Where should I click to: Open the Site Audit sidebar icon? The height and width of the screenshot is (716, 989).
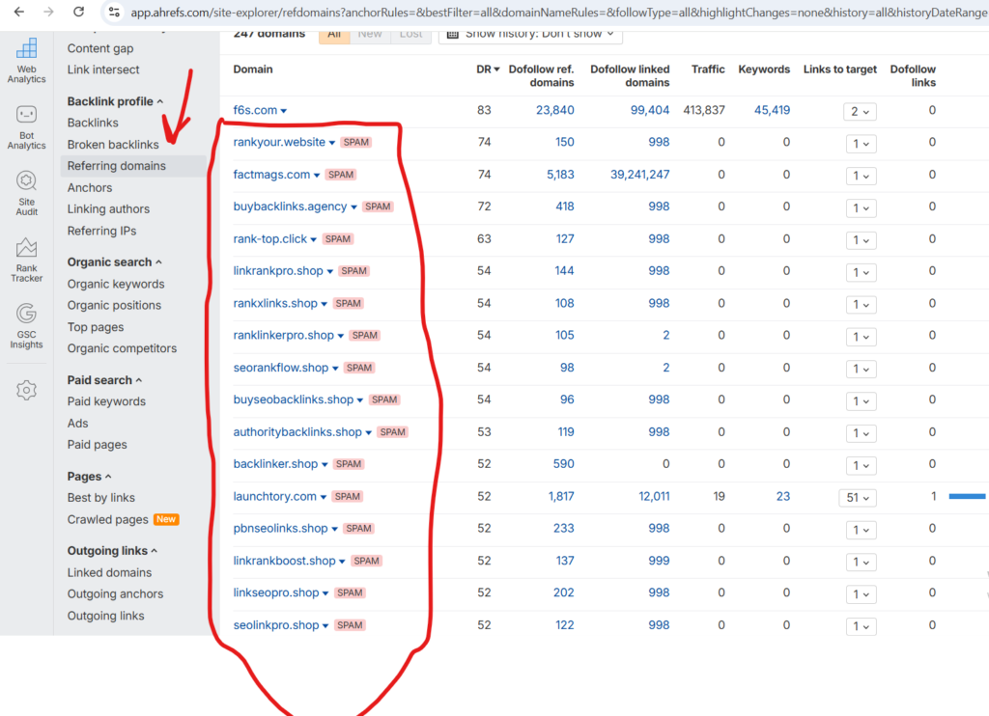pos(26,194)
